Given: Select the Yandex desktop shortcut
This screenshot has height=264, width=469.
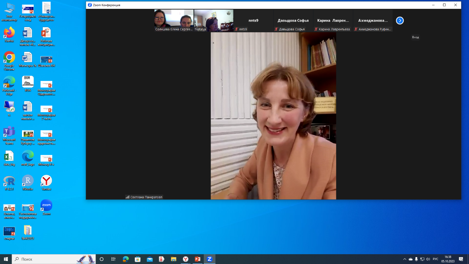Looking at the screenshot, I should [x=46, y=183].
